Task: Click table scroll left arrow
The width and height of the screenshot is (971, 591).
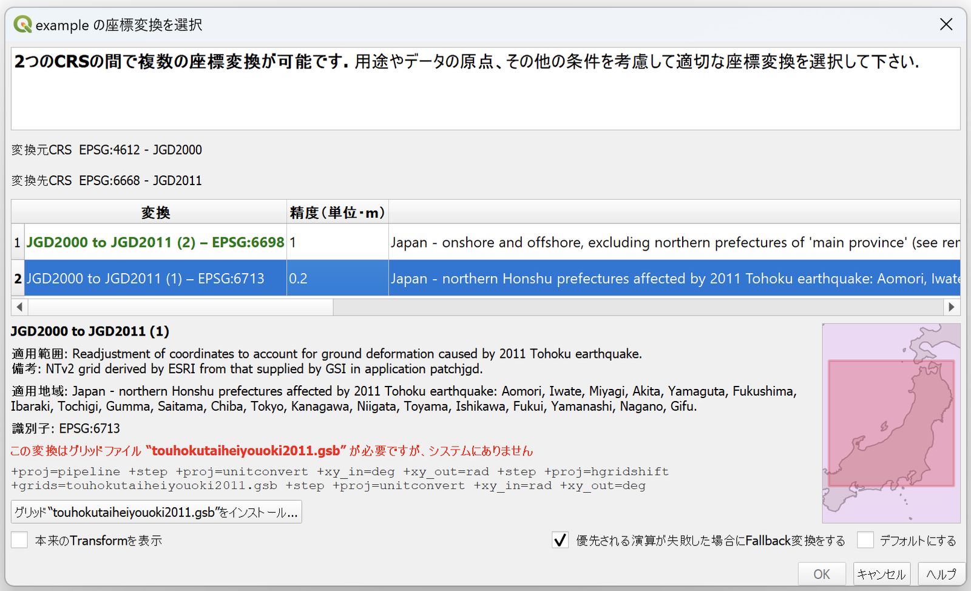Action: pos(19,307)
